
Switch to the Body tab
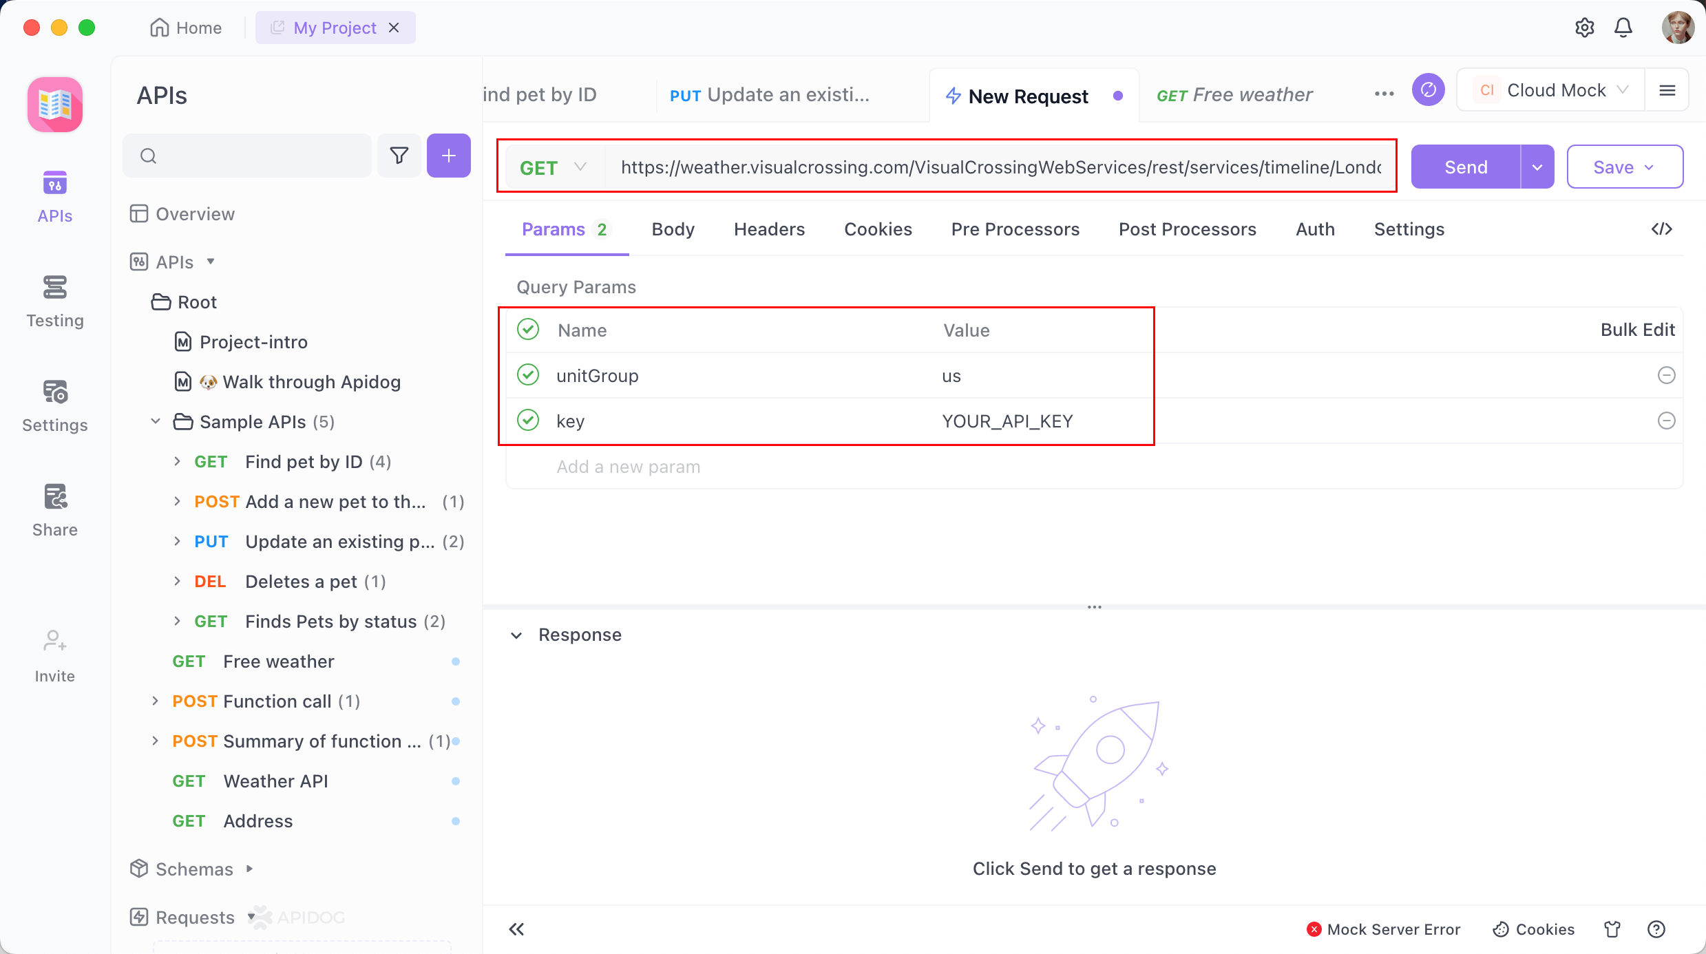673,229
